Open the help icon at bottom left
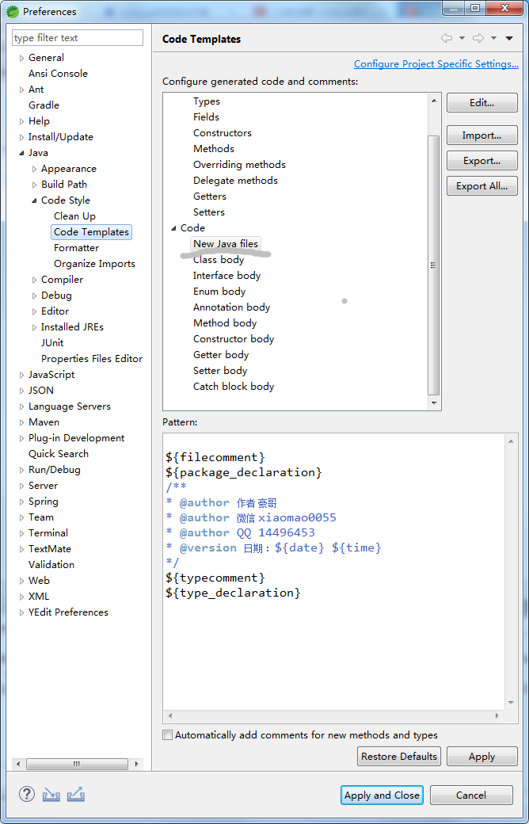Image resolution: width=529 pixels, height=824 pixels. click(27, 794)
